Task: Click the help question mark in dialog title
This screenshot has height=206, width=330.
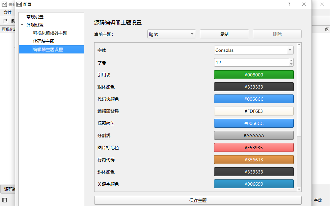Action: [x=289, y=4]
